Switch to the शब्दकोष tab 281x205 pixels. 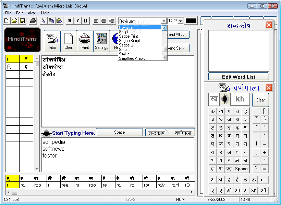[156, 133]
